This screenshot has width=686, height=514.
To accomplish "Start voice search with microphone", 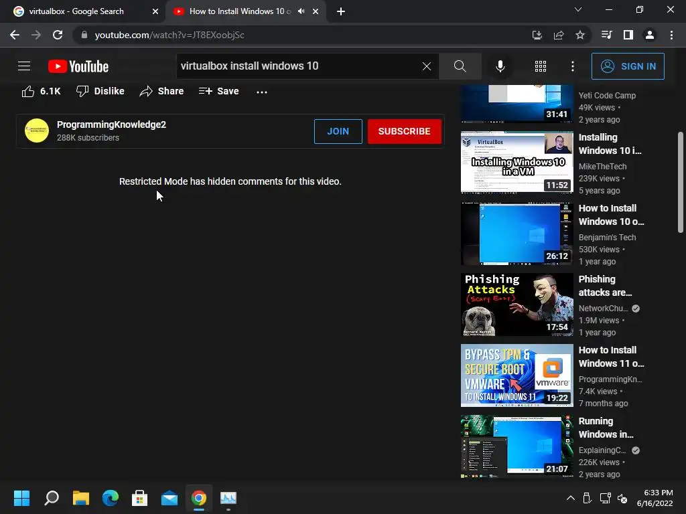I will (x=500, y=66).
